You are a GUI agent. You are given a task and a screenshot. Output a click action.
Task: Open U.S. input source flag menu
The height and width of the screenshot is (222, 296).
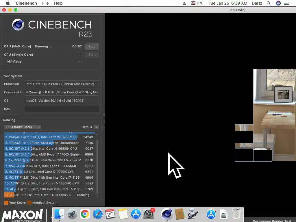point(197,3)
